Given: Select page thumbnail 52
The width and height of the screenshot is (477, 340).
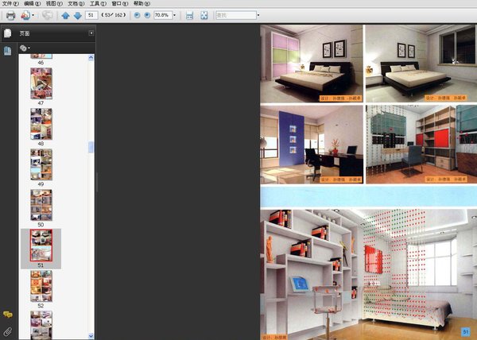Looking at the screenshot, I should pyautogui.click(x=41, y=286).
